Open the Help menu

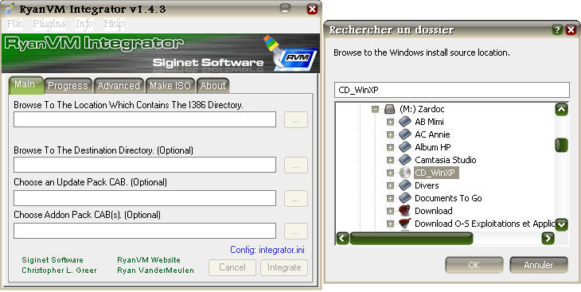(114, 24)
